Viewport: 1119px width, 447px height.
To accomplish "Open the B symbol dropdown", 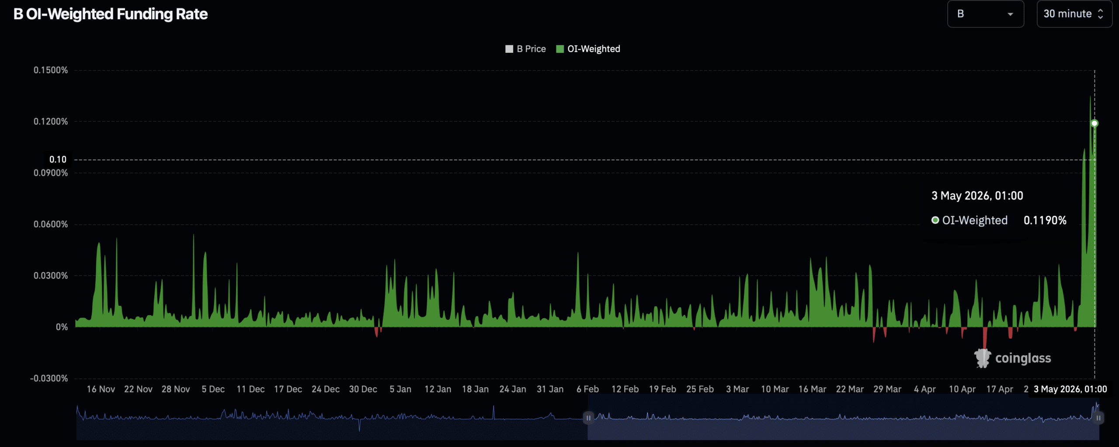I will pyautogui.click(x=985, y=14).
